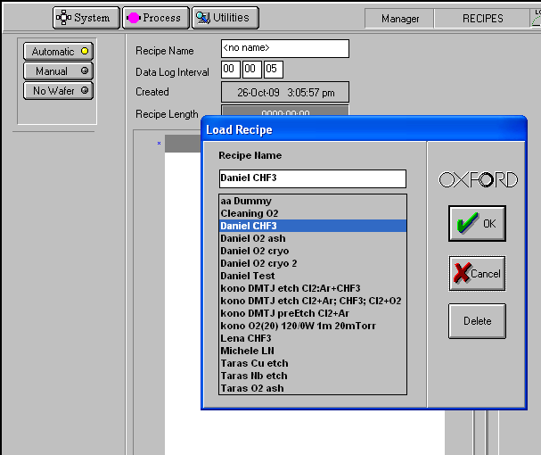Click the main Recipe Name field
Screen dimensions: 541x455
point(285,48)
